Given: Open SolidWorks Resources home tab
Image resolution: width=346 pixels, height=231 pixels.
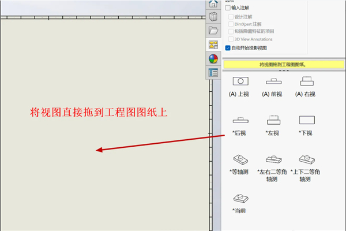Looking at the screenshot, I should (x=213, y=4).
